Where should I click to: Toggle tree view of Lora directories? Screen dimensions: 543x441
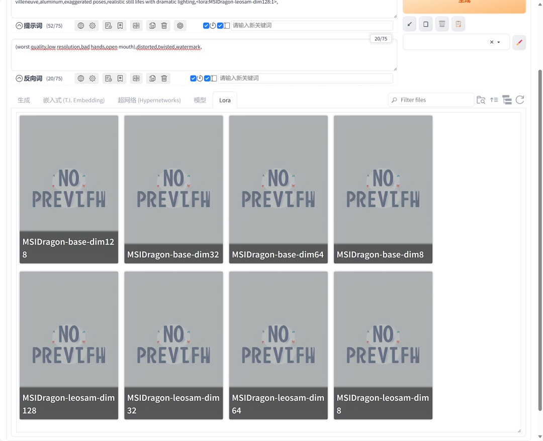[x=507, y=100]
